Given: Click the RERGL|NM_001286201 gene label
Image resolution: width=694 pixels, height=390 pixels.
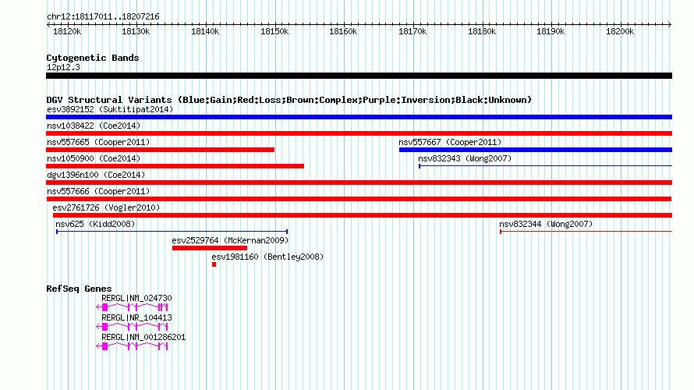Looking at the screenshot, I should (x=143, y=337).
